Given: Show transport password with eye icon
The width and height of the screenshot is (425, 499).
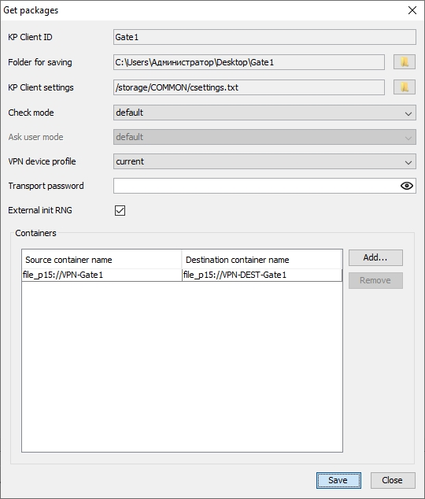Looking at the screenshot, I should pyautogui.click(x=407, y=186).
